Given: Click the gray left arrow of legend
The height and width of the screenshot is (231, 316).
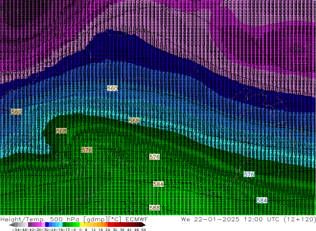Looking at the screenshot, I should [x=11, y=225].
